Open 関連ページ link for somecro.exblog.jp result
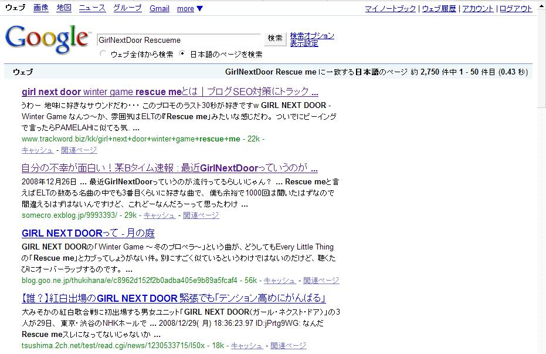 [x=201, y=215]
